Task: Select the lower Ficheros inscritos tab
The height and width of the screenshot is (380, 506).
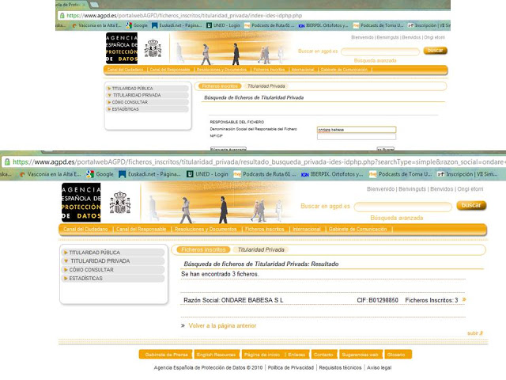Action: [198, 249]
